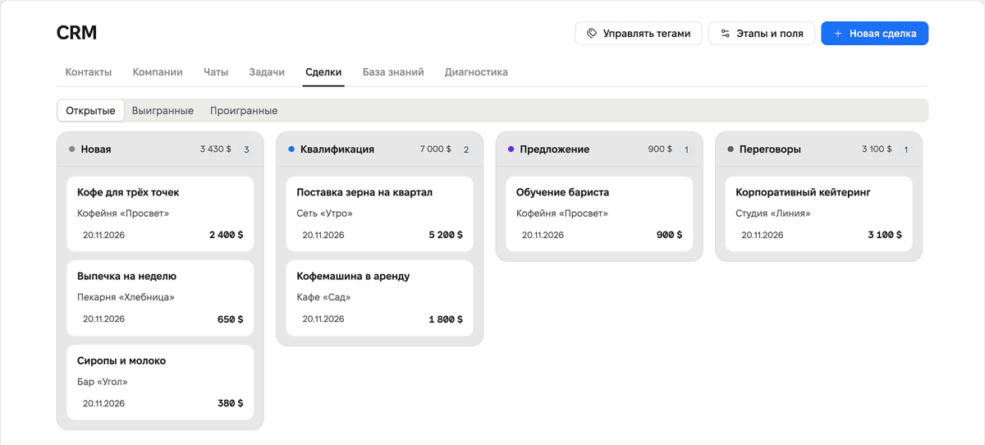Create a Новая сделка
The image size is (985, 445).
(875, 34)
